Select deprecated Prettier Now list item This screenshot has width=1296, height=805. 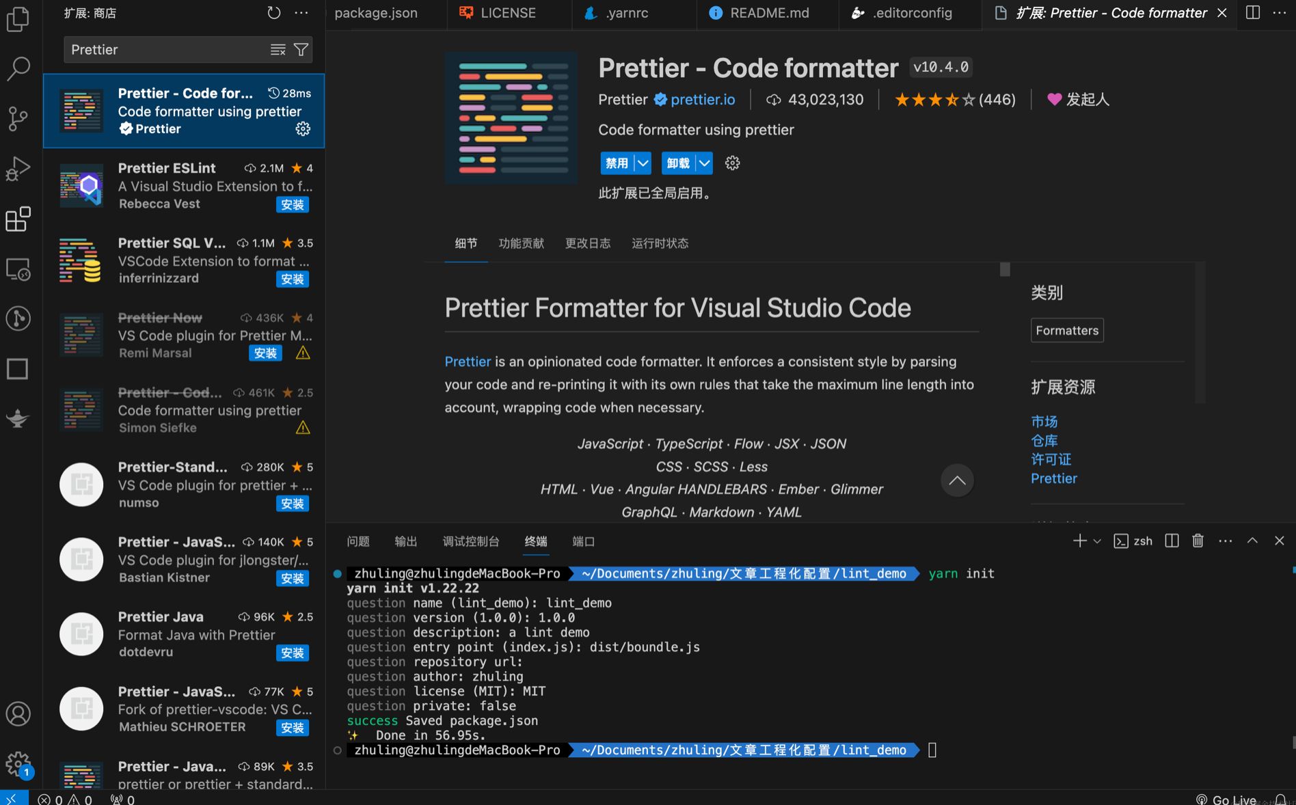[184, 335]
